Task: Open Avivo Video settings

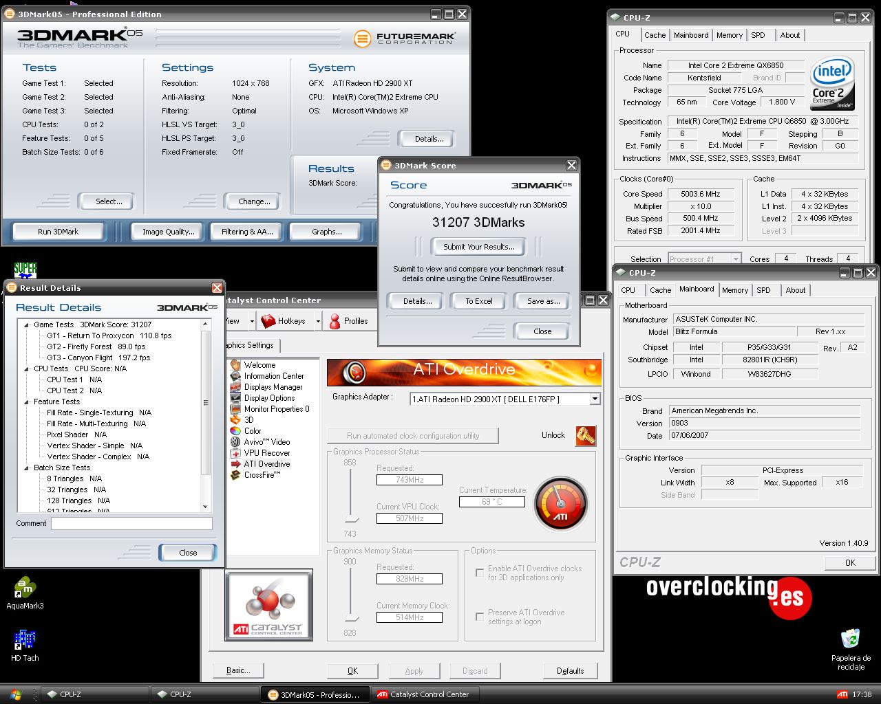Action: point(266,442)
